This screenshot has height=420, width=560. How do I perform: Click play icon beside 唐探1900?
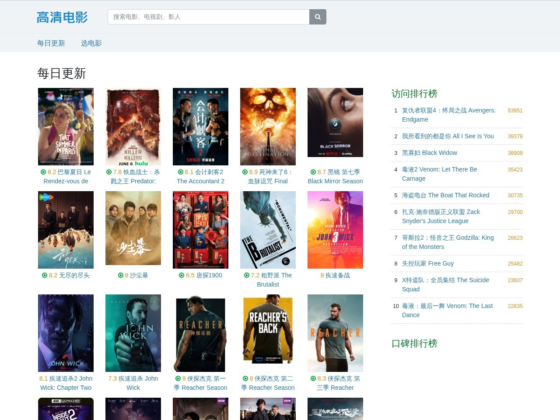coord(182,276)
